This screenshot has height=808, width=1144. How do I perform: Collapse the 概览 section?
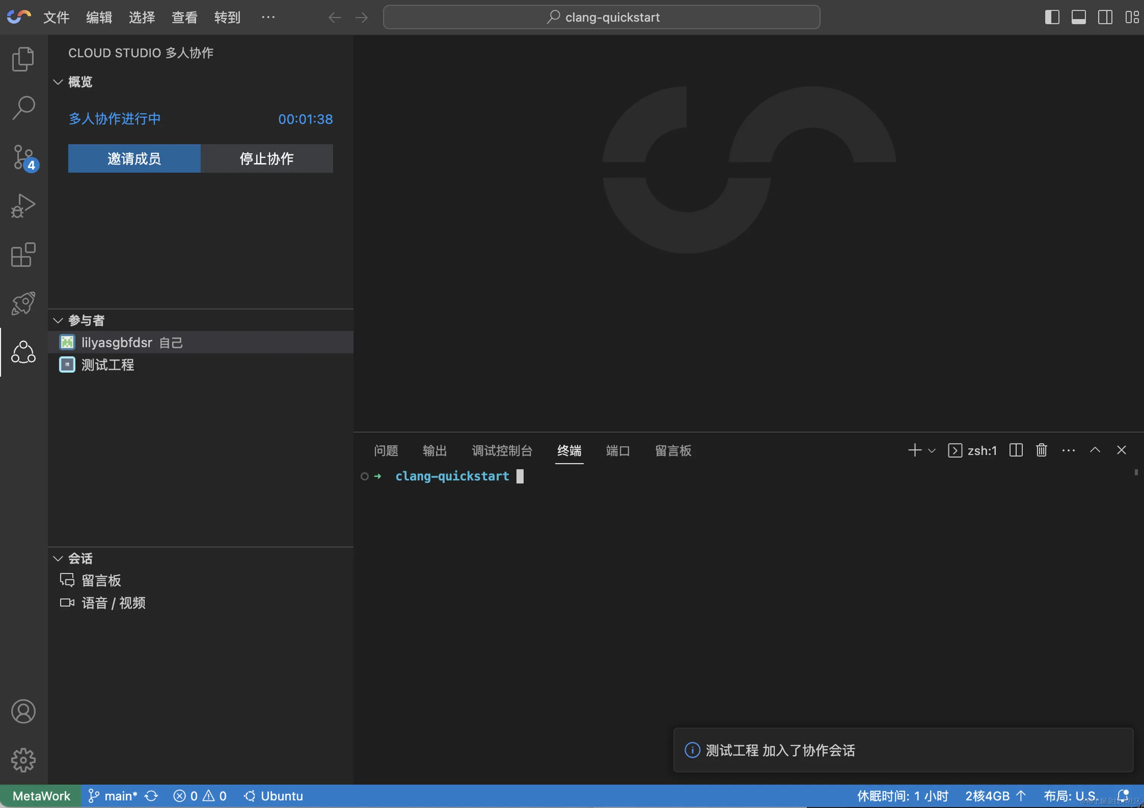pyautogui.click(x=58, y=82)
